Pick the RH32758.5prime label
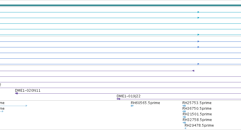The image size is (241, 130). (x=197, y=120)
